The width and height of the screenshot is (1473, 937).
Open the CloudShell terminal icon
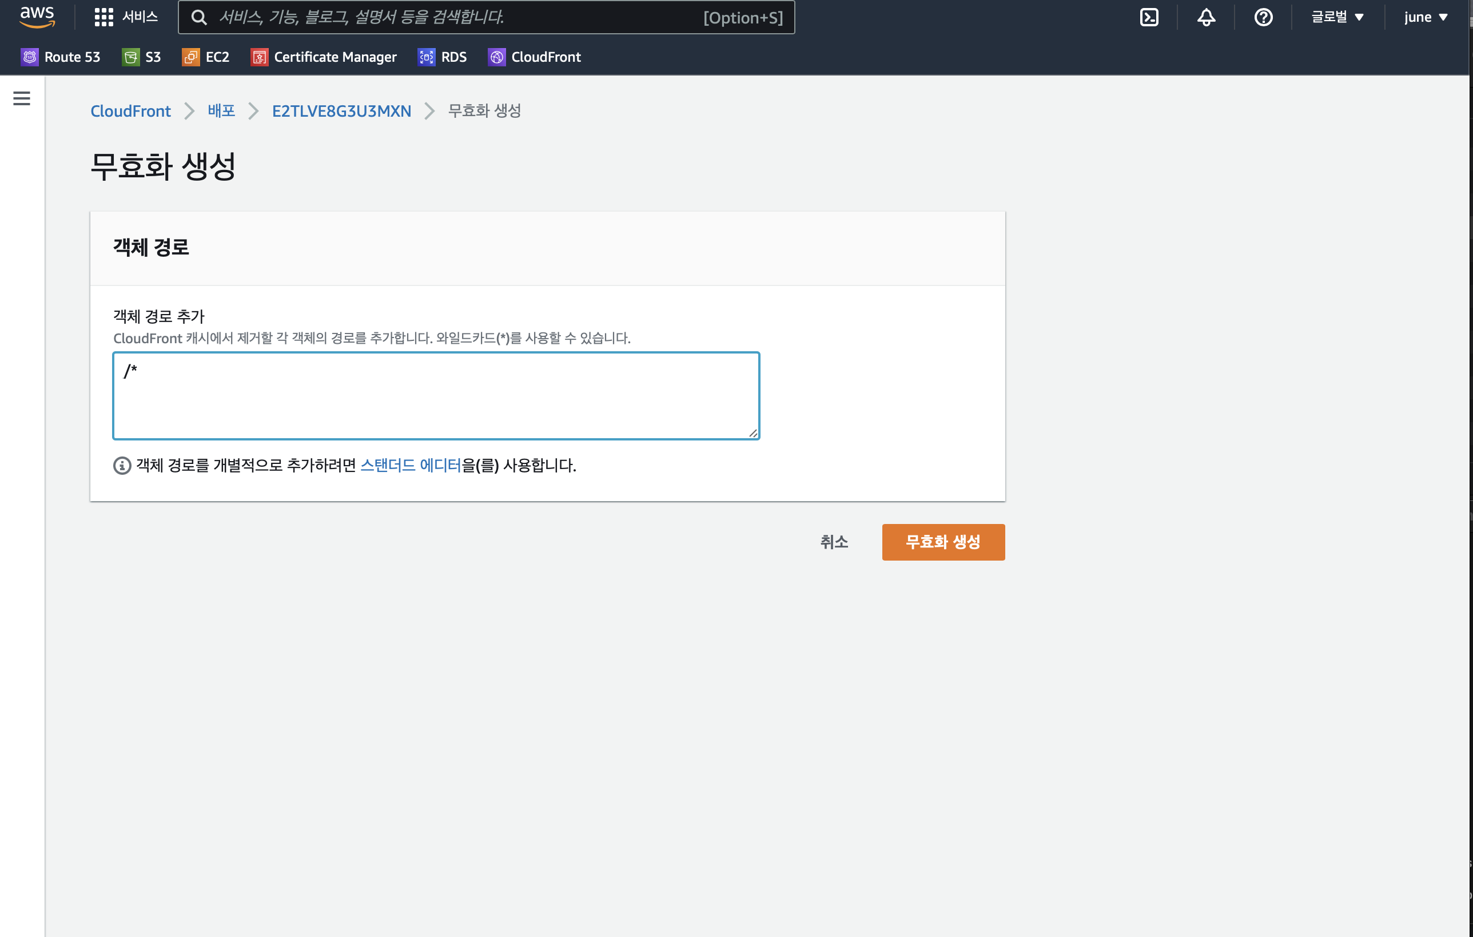tap(1149, 17)
